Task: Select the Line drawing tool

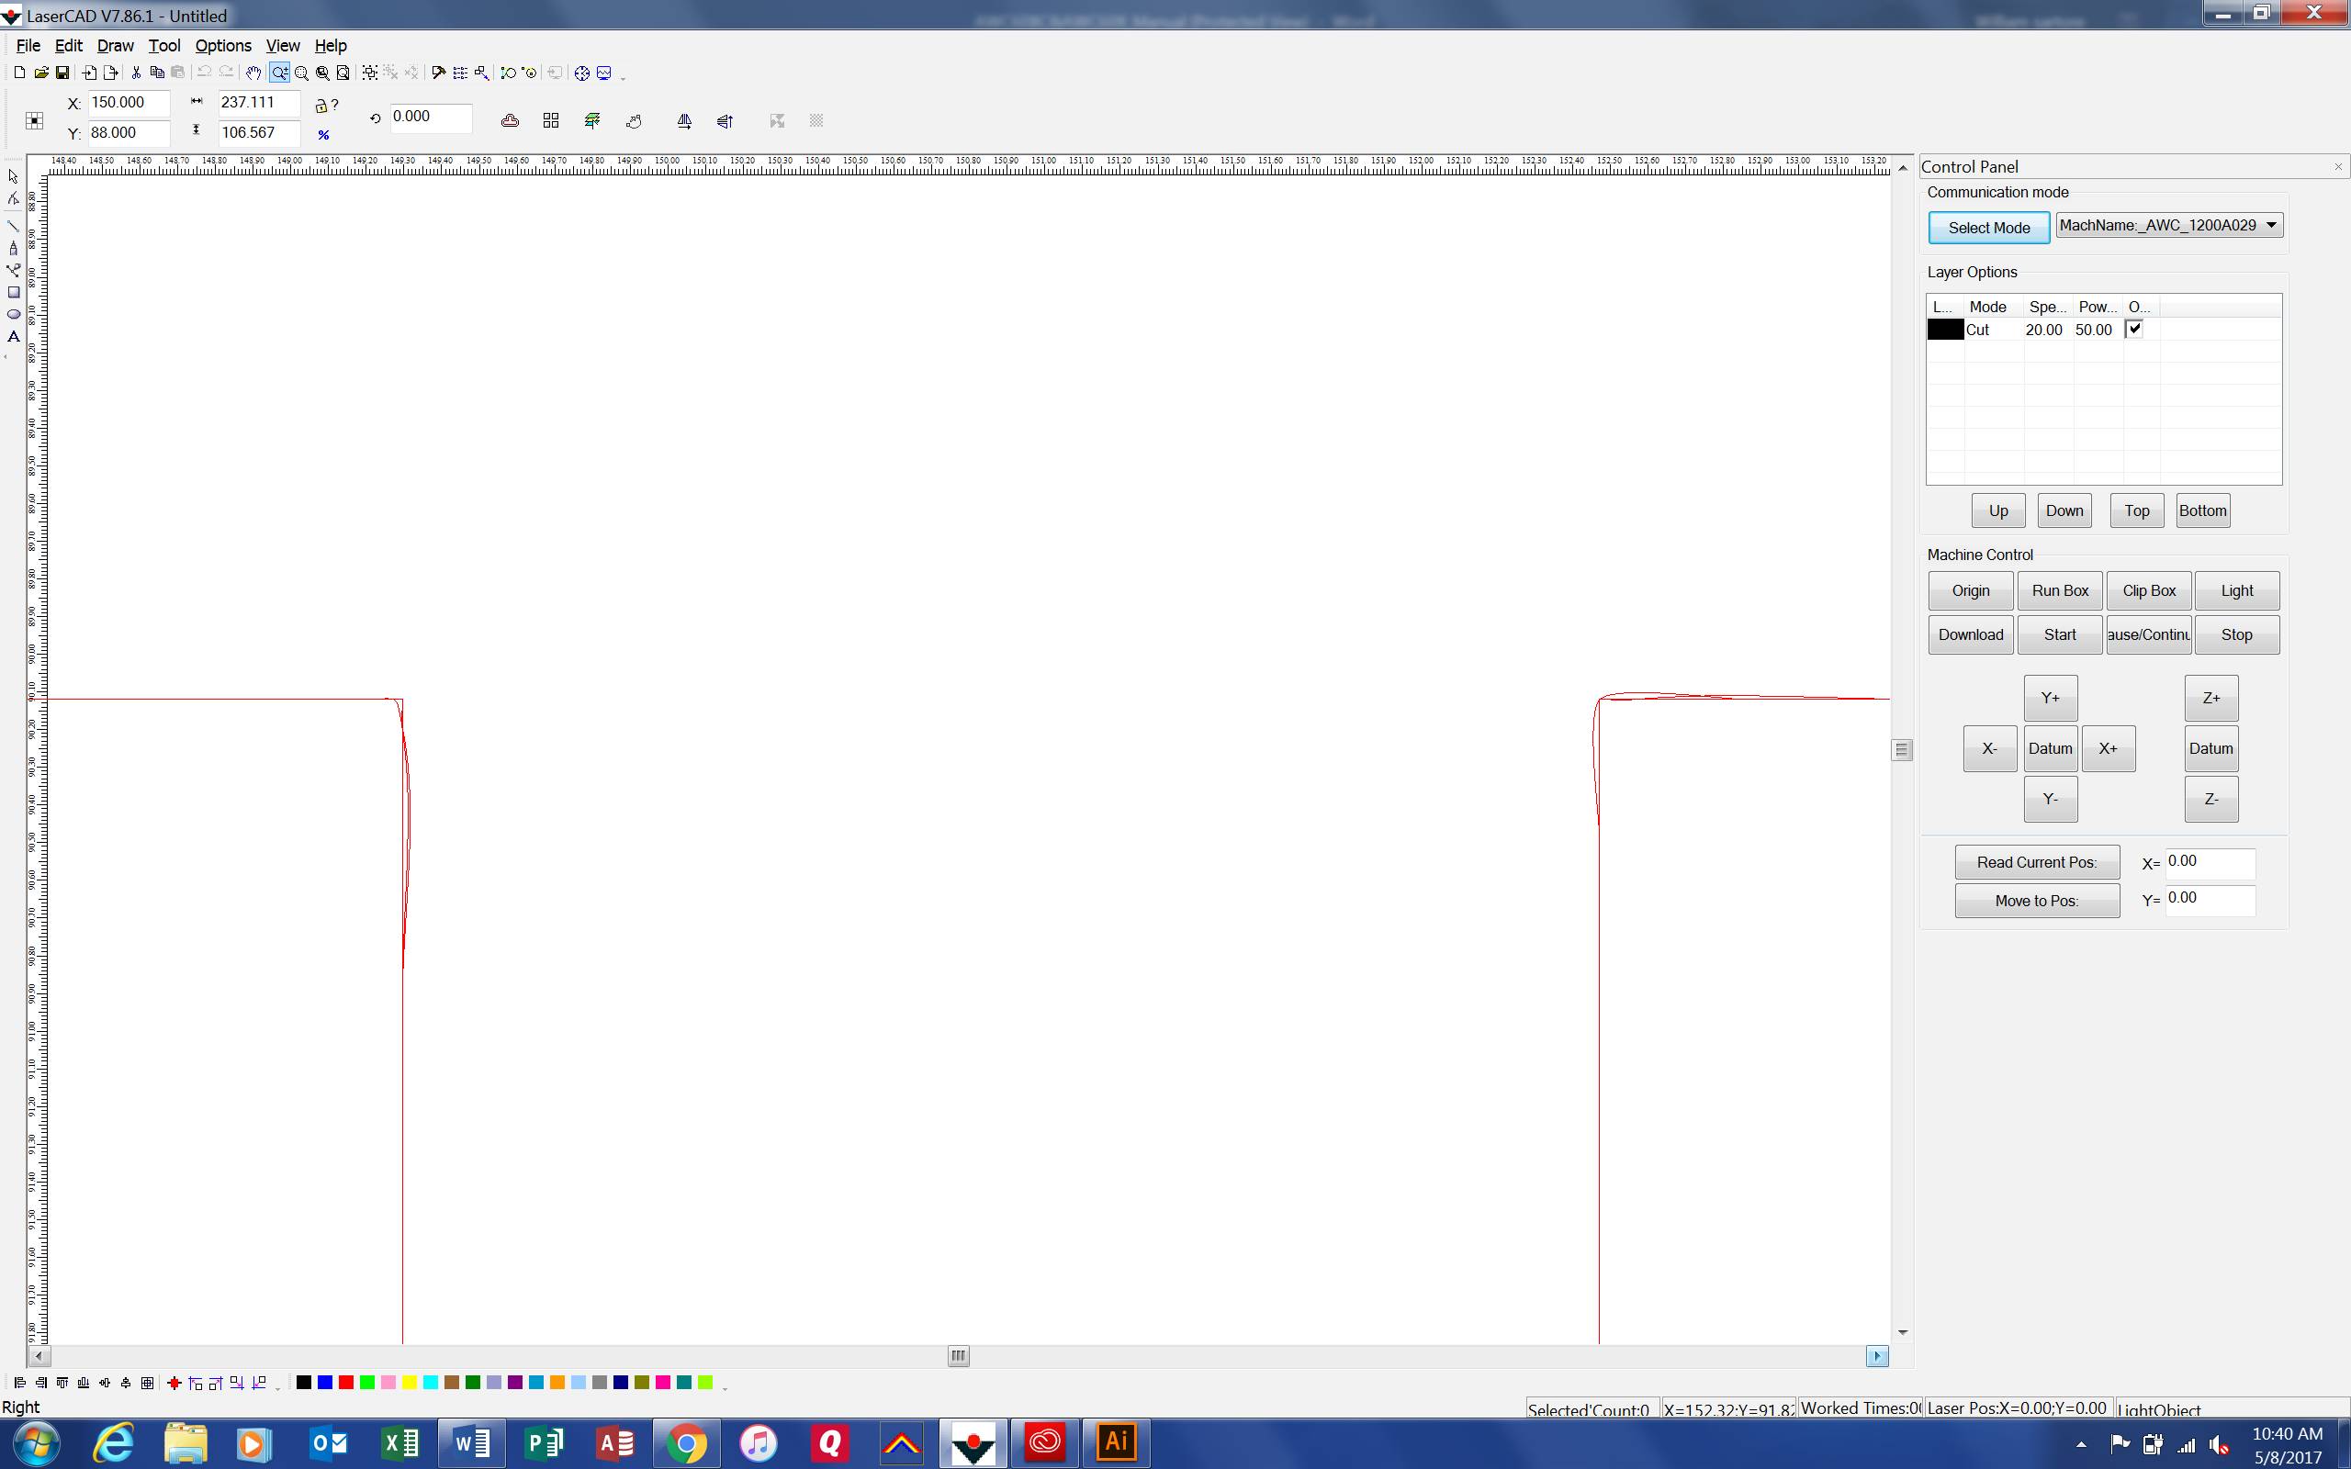Action: 14,226
